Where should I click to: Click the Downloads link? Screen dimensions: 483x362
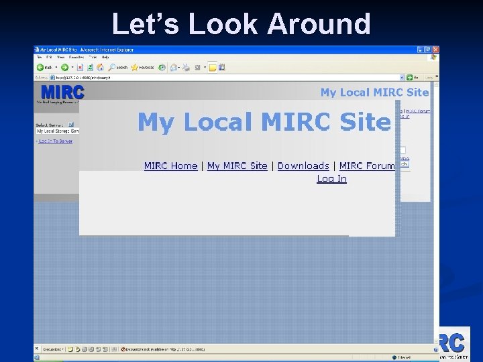click(303, 166)
